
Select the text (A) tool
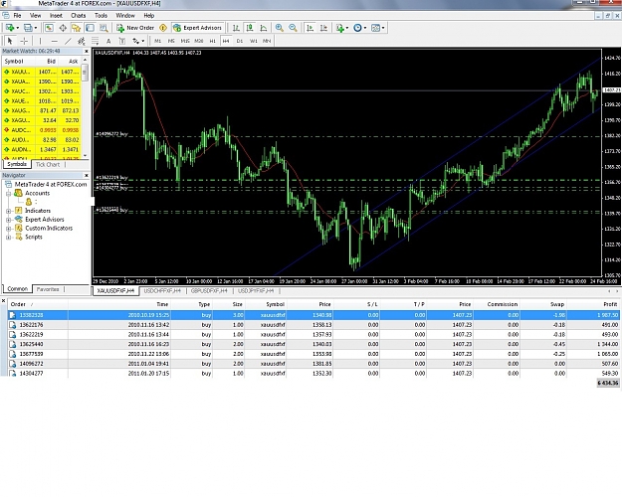(x=108, y=41)
